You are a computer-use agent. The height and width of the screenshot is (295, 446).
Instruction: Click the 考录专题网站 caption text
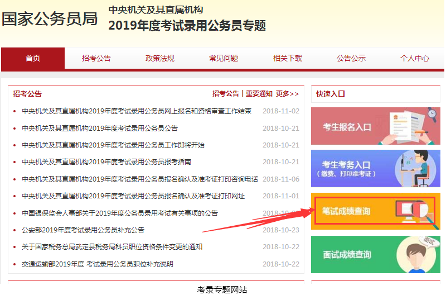[222, 290]
